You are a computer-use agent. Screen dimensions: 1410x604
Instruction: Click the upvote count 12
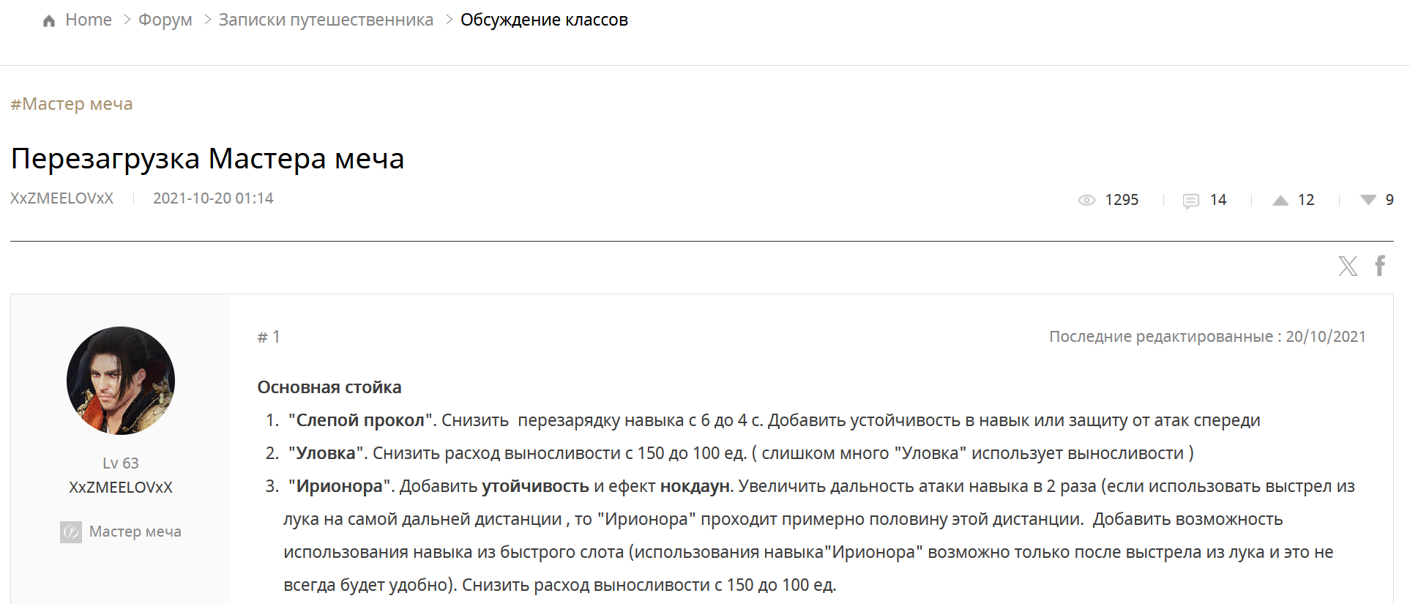(x=1306, y=200)
